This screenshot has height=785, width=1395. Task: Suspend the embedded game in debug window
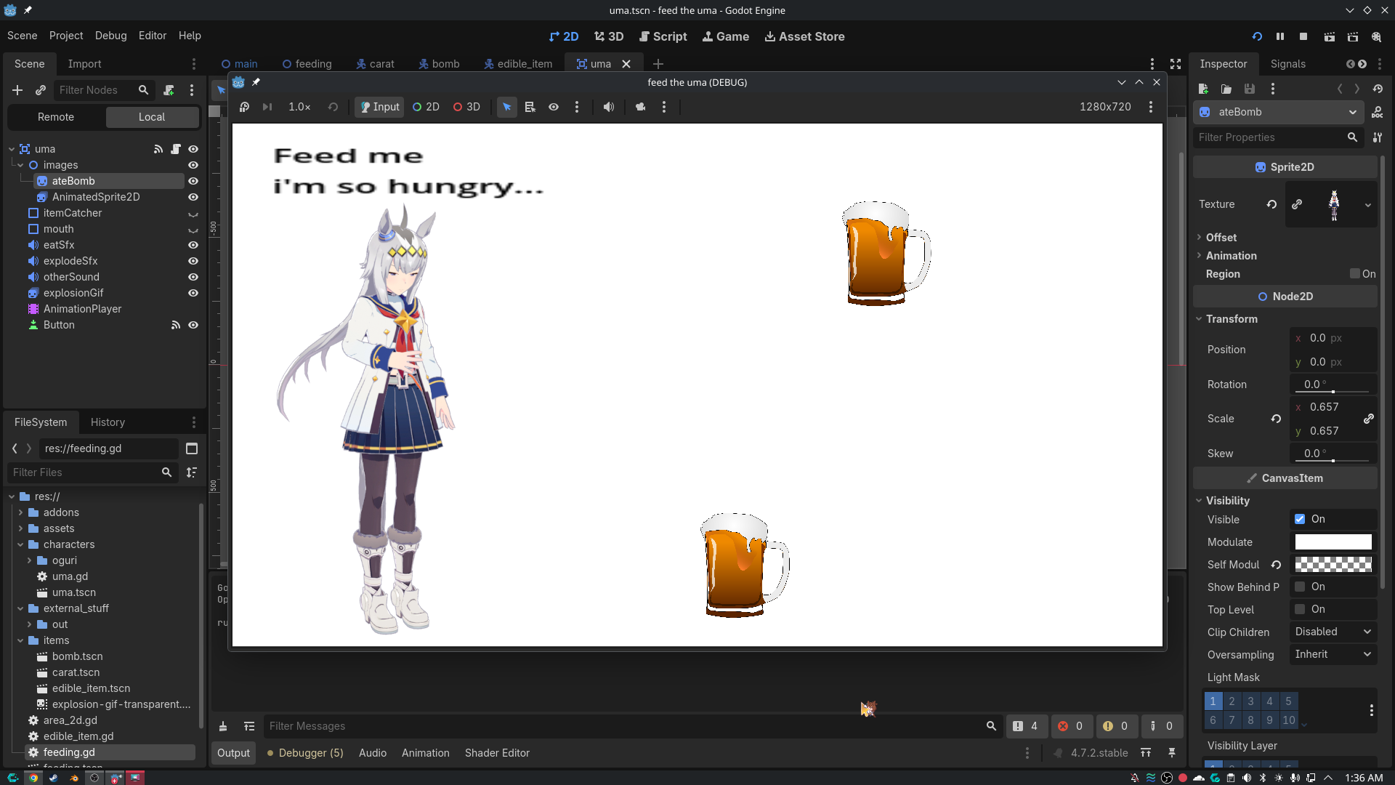[244, 107]
